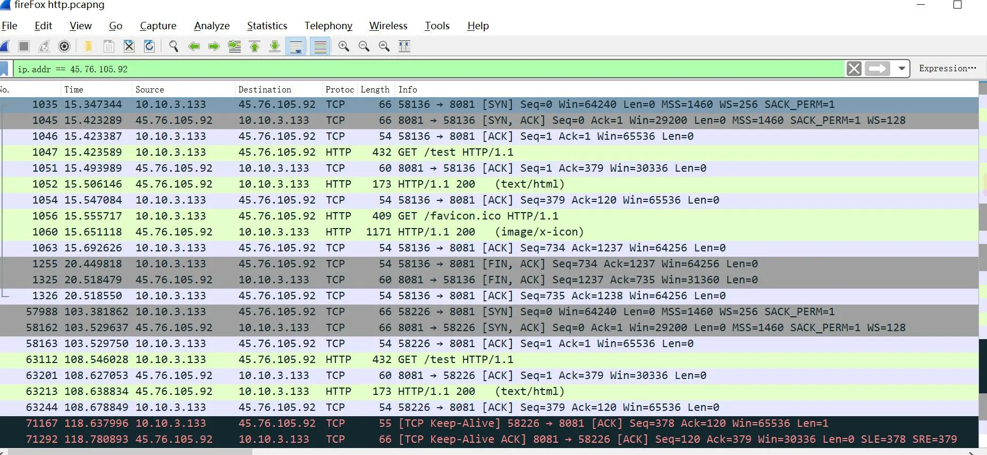Select packet 71167 TCP Keep-Alive row

pos(489,423)
